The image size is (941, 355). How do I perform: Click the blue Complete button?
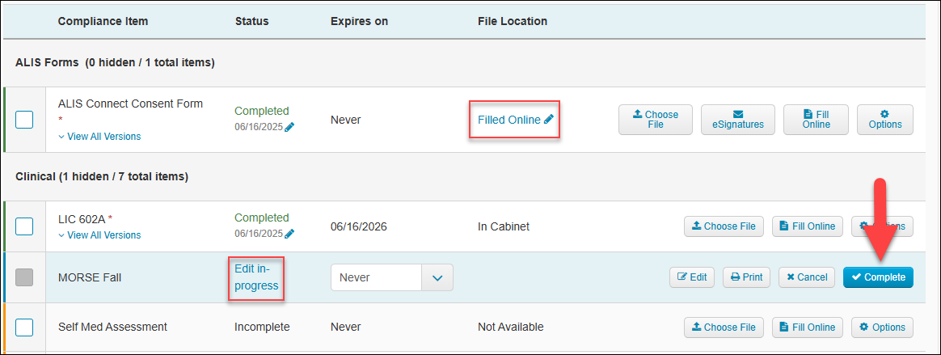click(878, 277)
